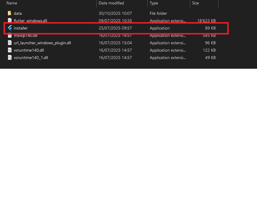
Task: Select the vcruntime140.dll file name
Action: pos(29,50)
